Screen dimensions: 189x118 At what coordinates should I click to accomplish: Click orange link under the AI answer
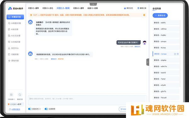point(60,59)
